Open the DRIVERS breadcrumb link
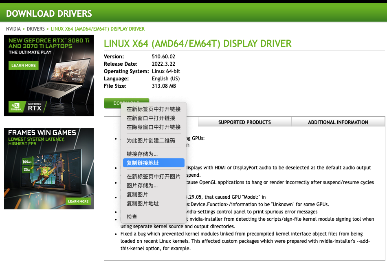Screen dimensions: 387x262 click(35, 29)
